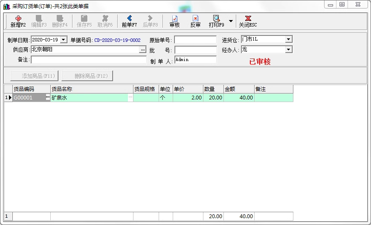The width and height of the screenshot is (371, 225).
Task: Click the application icon in title bar
Action: [x=7, y=6]
